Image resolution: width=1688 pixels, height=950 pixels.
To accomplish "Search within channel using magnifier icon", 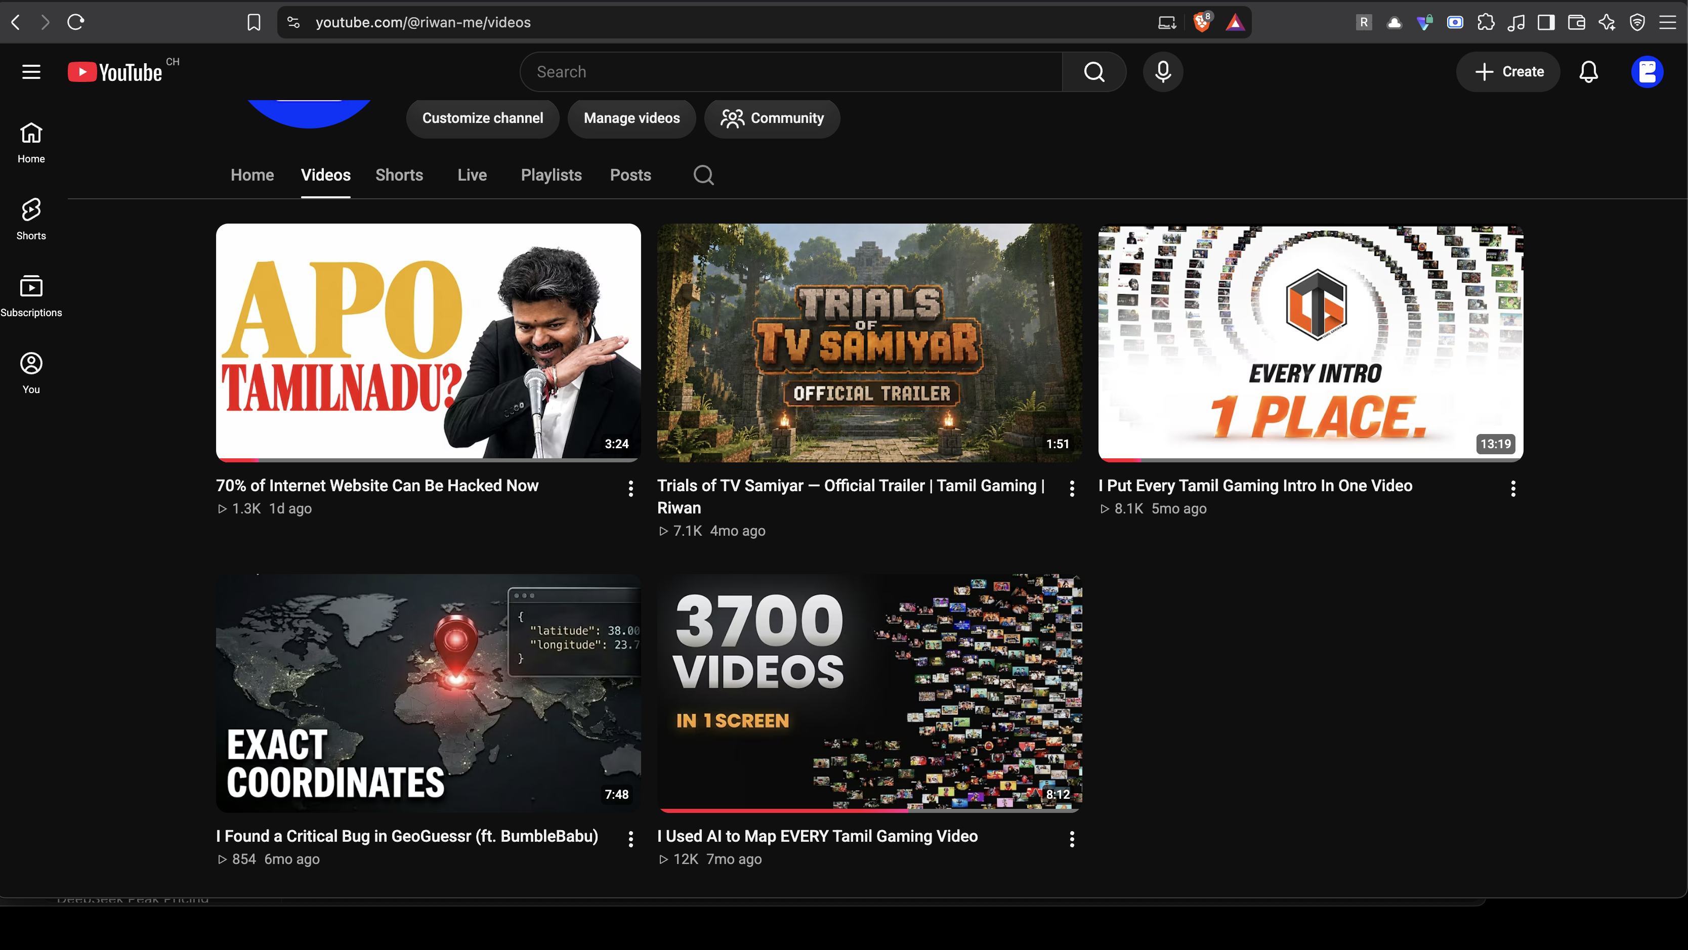I will point(703,175).
